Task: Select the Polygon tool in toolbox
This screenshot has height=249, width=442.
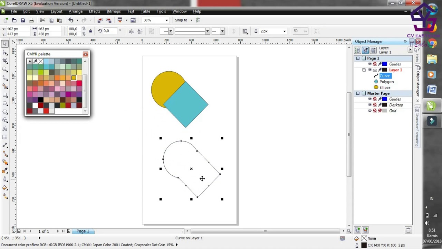Action: [x=5, y=112]
